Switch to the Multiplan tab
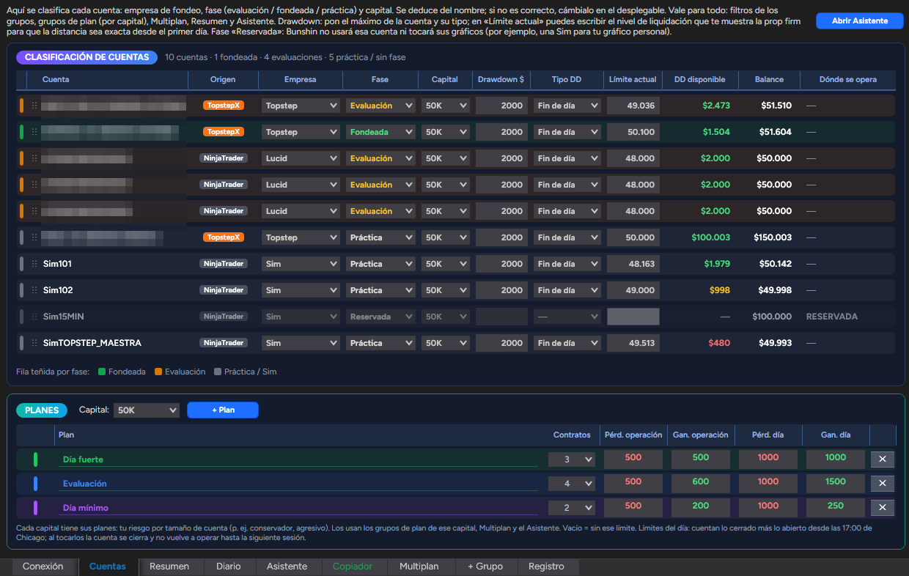Screen dimensions: 909x576 pos(419,566)
